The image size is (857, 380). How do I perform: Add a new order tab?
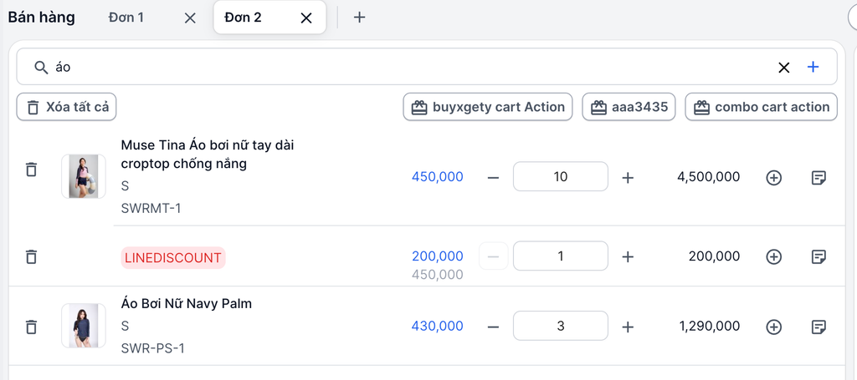(x=359, y=17)
